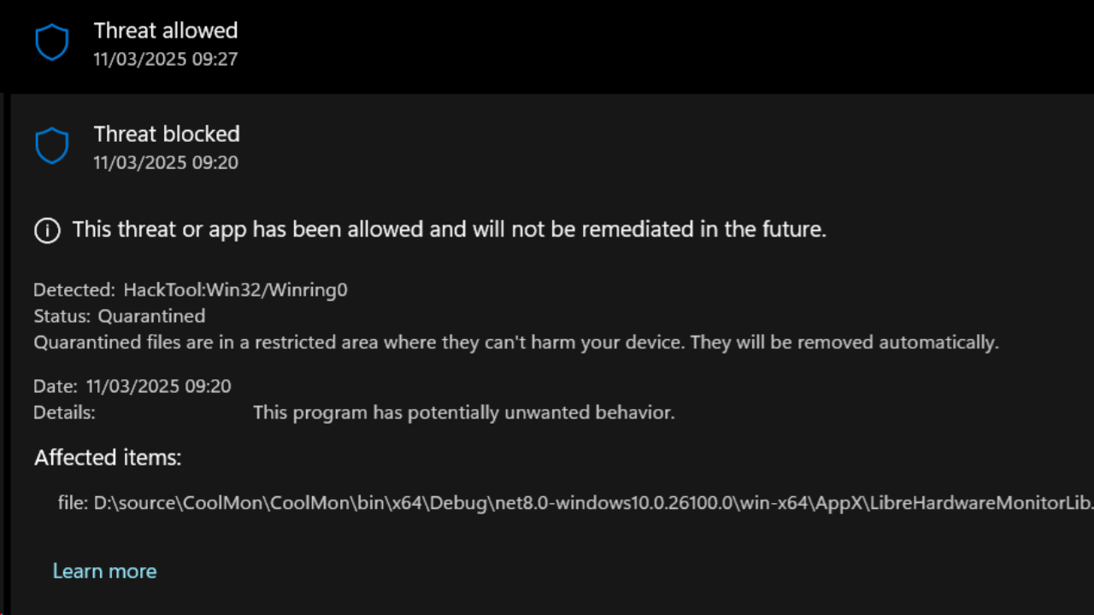The height and width of the screenshot is (615, 1094).
Task: Click the Details label
Action: point(64,413)
